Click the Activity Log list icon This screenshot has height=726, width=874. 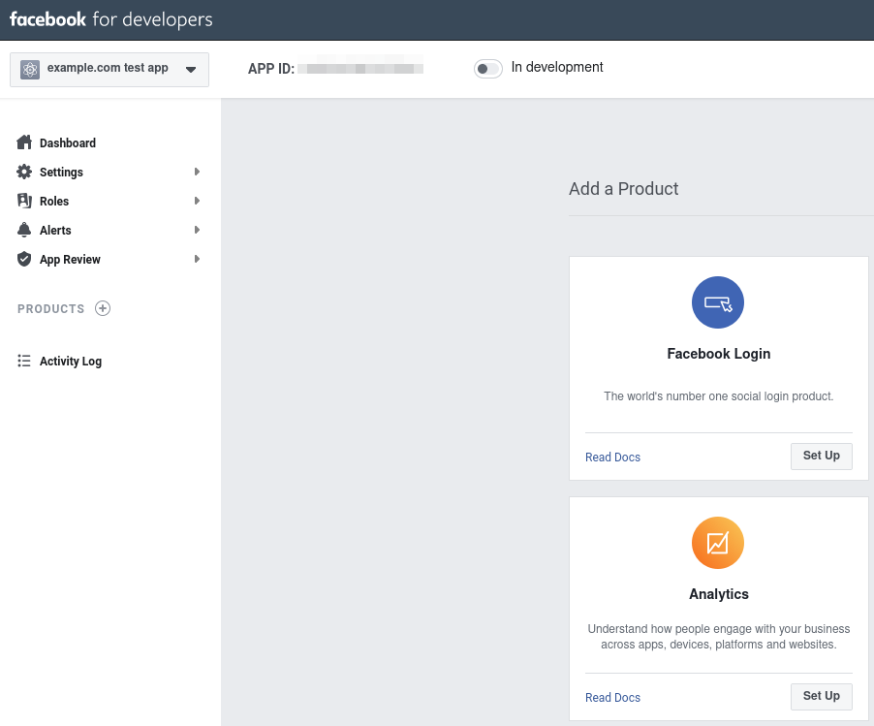coord(24,361)
